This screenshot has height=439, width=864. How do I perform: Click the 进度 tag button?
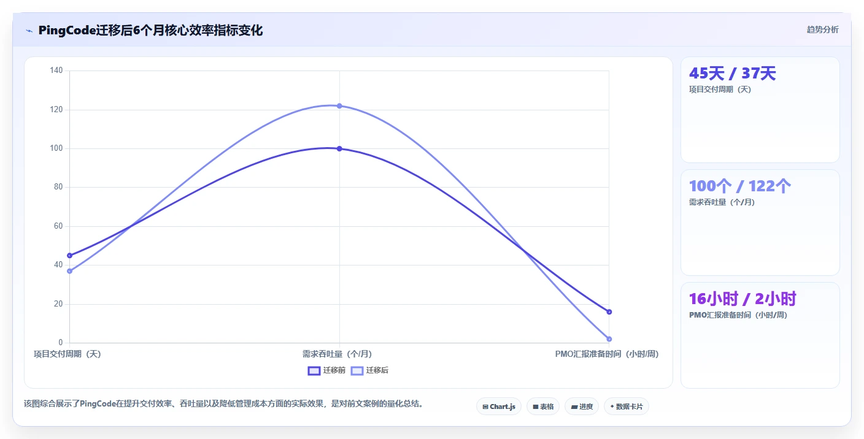click(582, 407)
